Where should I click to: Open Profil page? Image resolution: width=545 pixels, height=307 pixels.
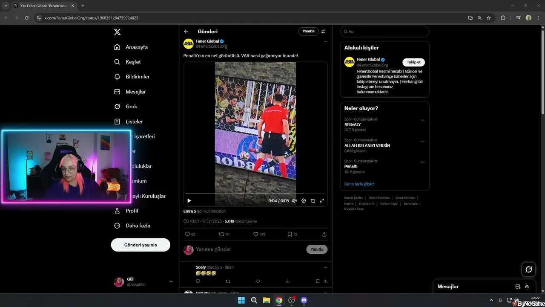(x=126, y=211)
